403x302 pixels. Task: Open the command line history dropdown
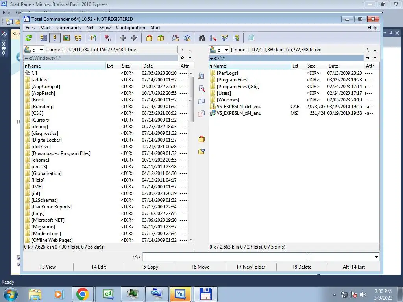[x=376, y=257]
